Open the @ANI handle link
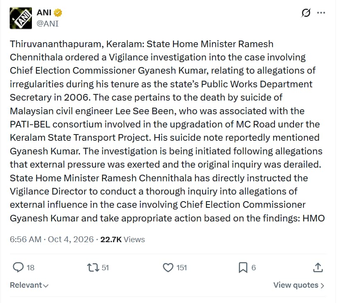 (48, 24)
